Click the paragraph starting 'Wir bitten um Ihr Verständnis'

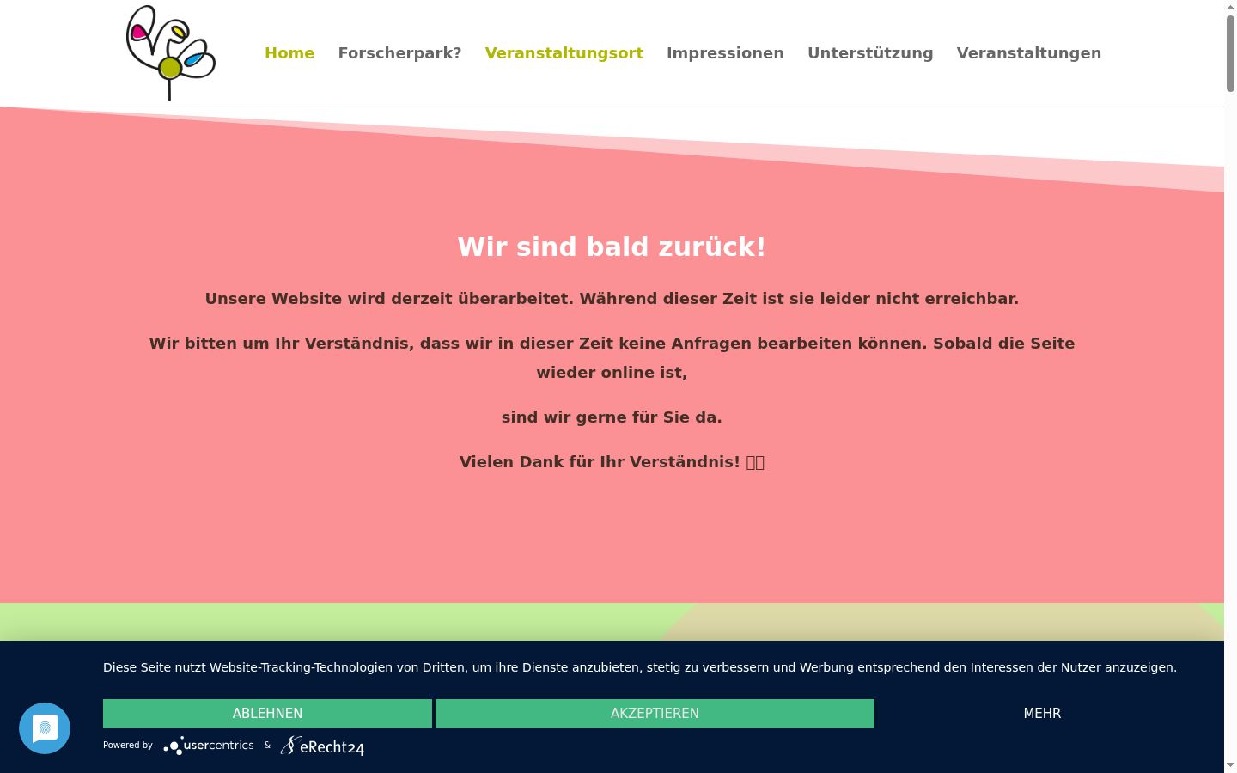tap(612, 358)
